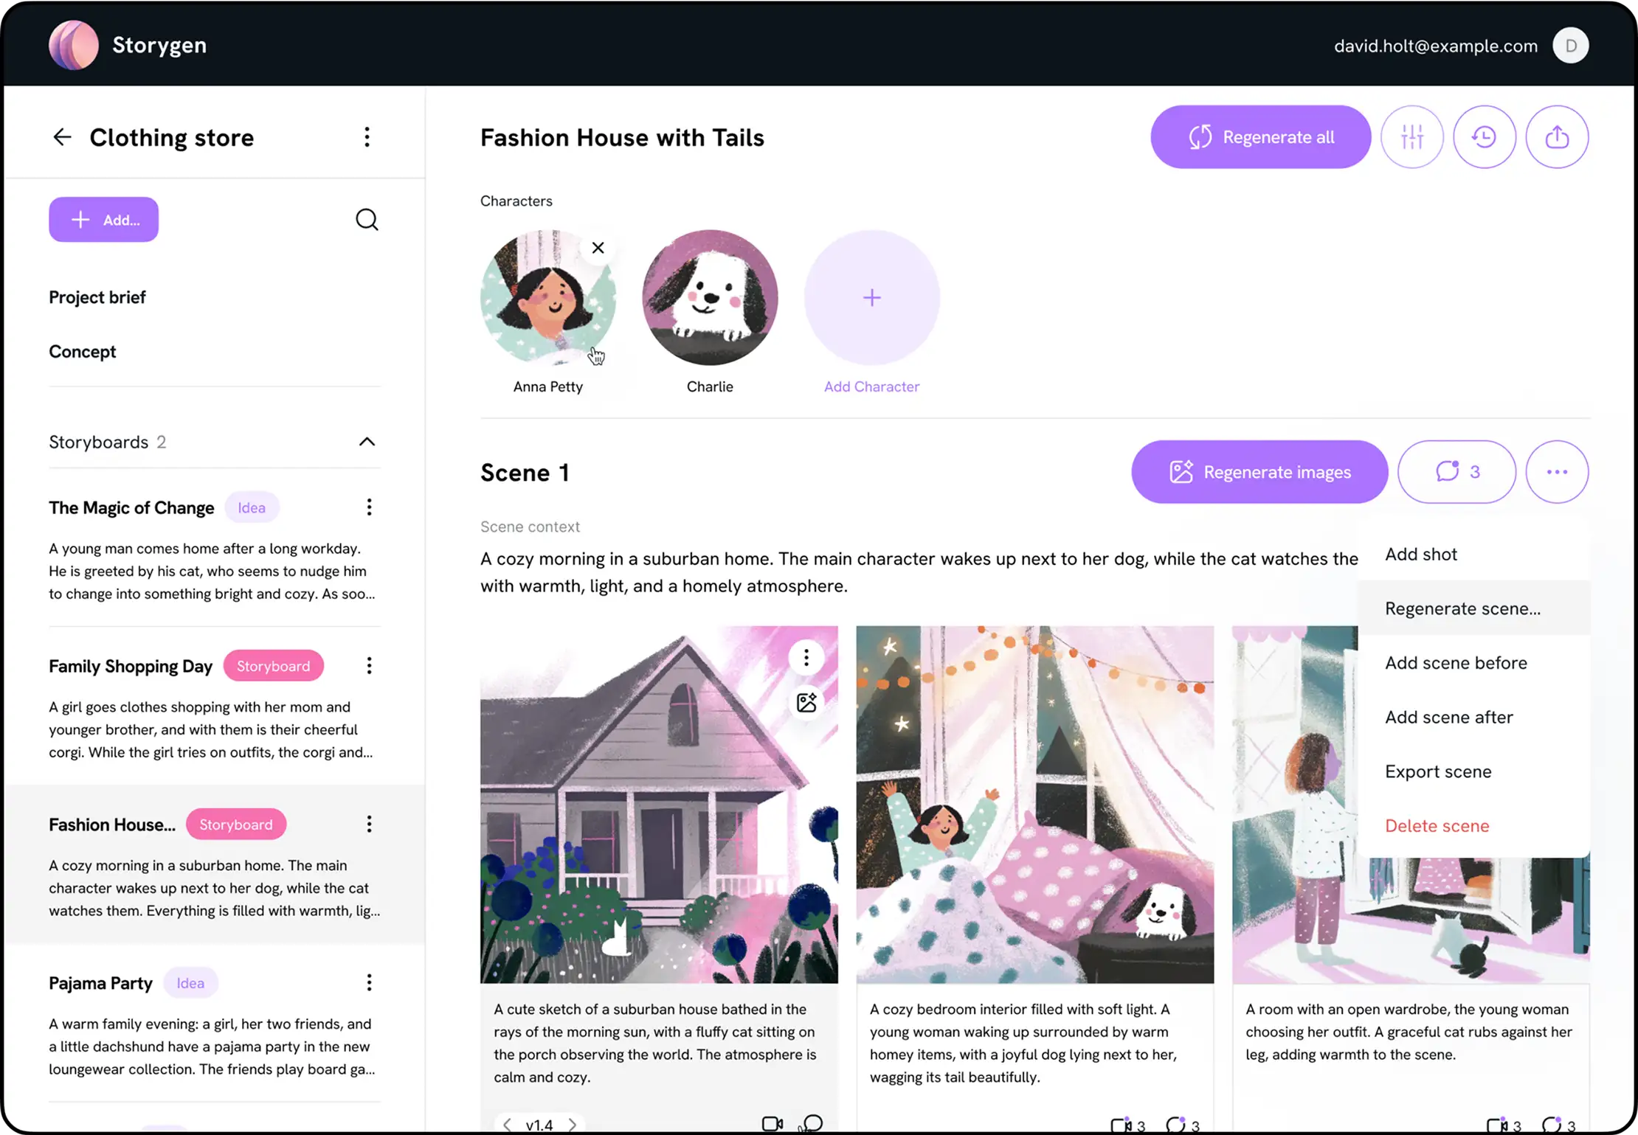
Task: Click the Regenerate all button
Action: [x=1260, y=137]
